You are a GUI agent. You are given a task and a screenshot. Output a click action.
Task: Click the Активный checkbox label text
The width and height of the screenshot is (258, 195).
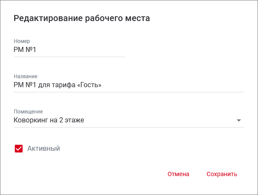[43, 149]
